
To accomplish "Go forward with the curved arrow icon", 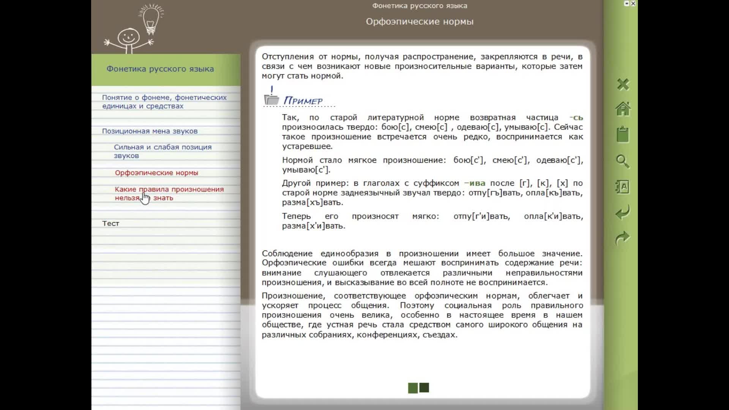I will point(623,238).
